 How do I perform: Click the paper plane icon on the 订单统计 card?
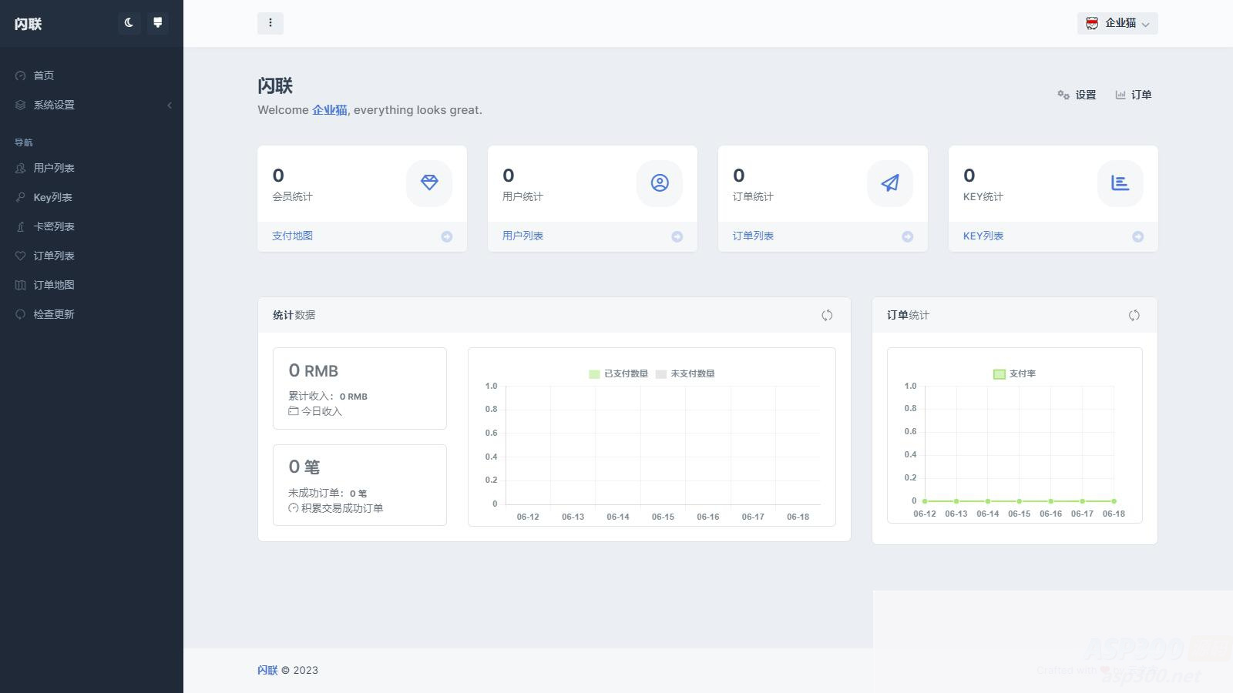tap(889, 184)
